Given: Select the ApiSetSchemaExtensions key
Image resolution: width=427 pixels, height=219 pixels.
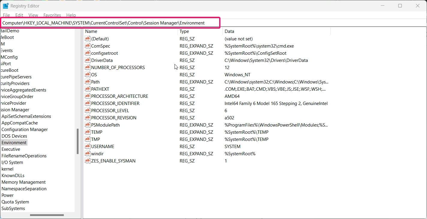Looking at the screenshot, I should point(26,116).
